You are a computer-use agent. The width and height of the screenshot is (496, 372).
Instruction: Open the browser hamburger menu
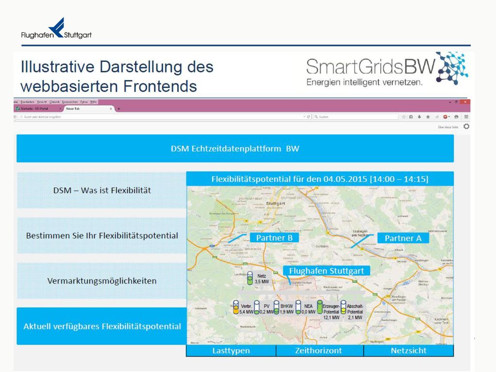point(466,117)
